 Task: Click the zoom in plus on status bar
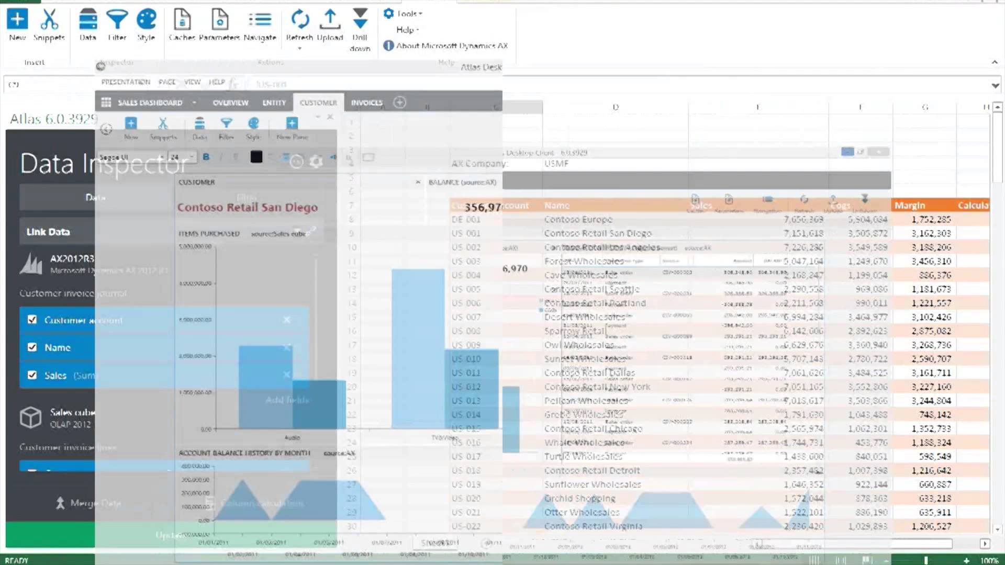click(966, 560)
